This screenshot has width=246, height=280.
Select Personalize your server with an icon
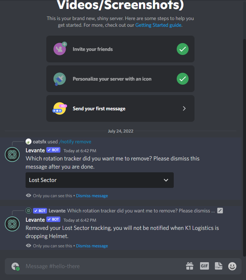(x=120, y=79)
